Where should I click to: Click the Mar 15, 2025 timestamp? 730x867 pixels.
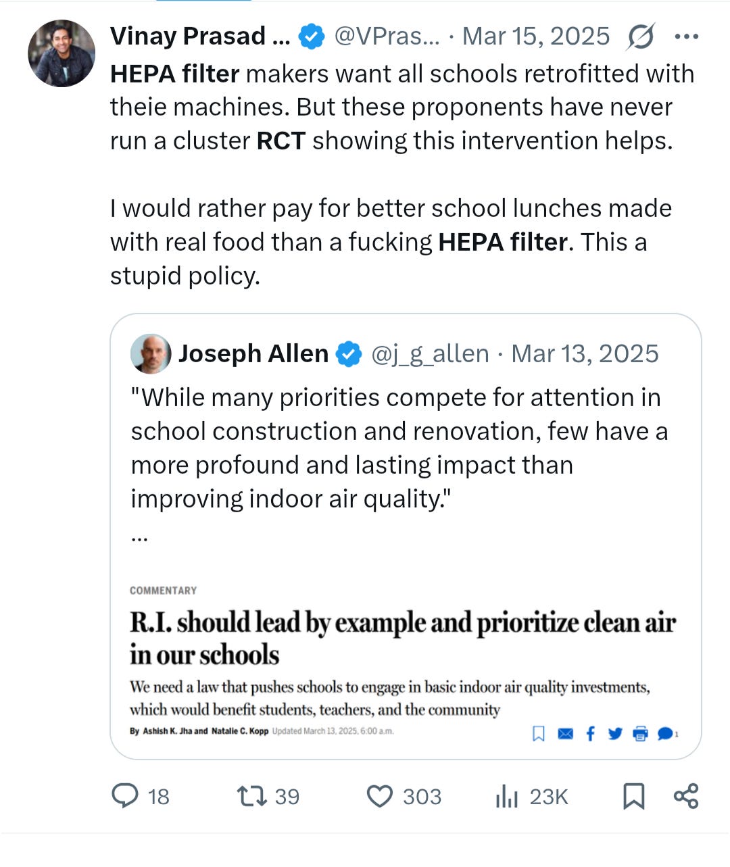pyautogui.click(x=535, y=36)
